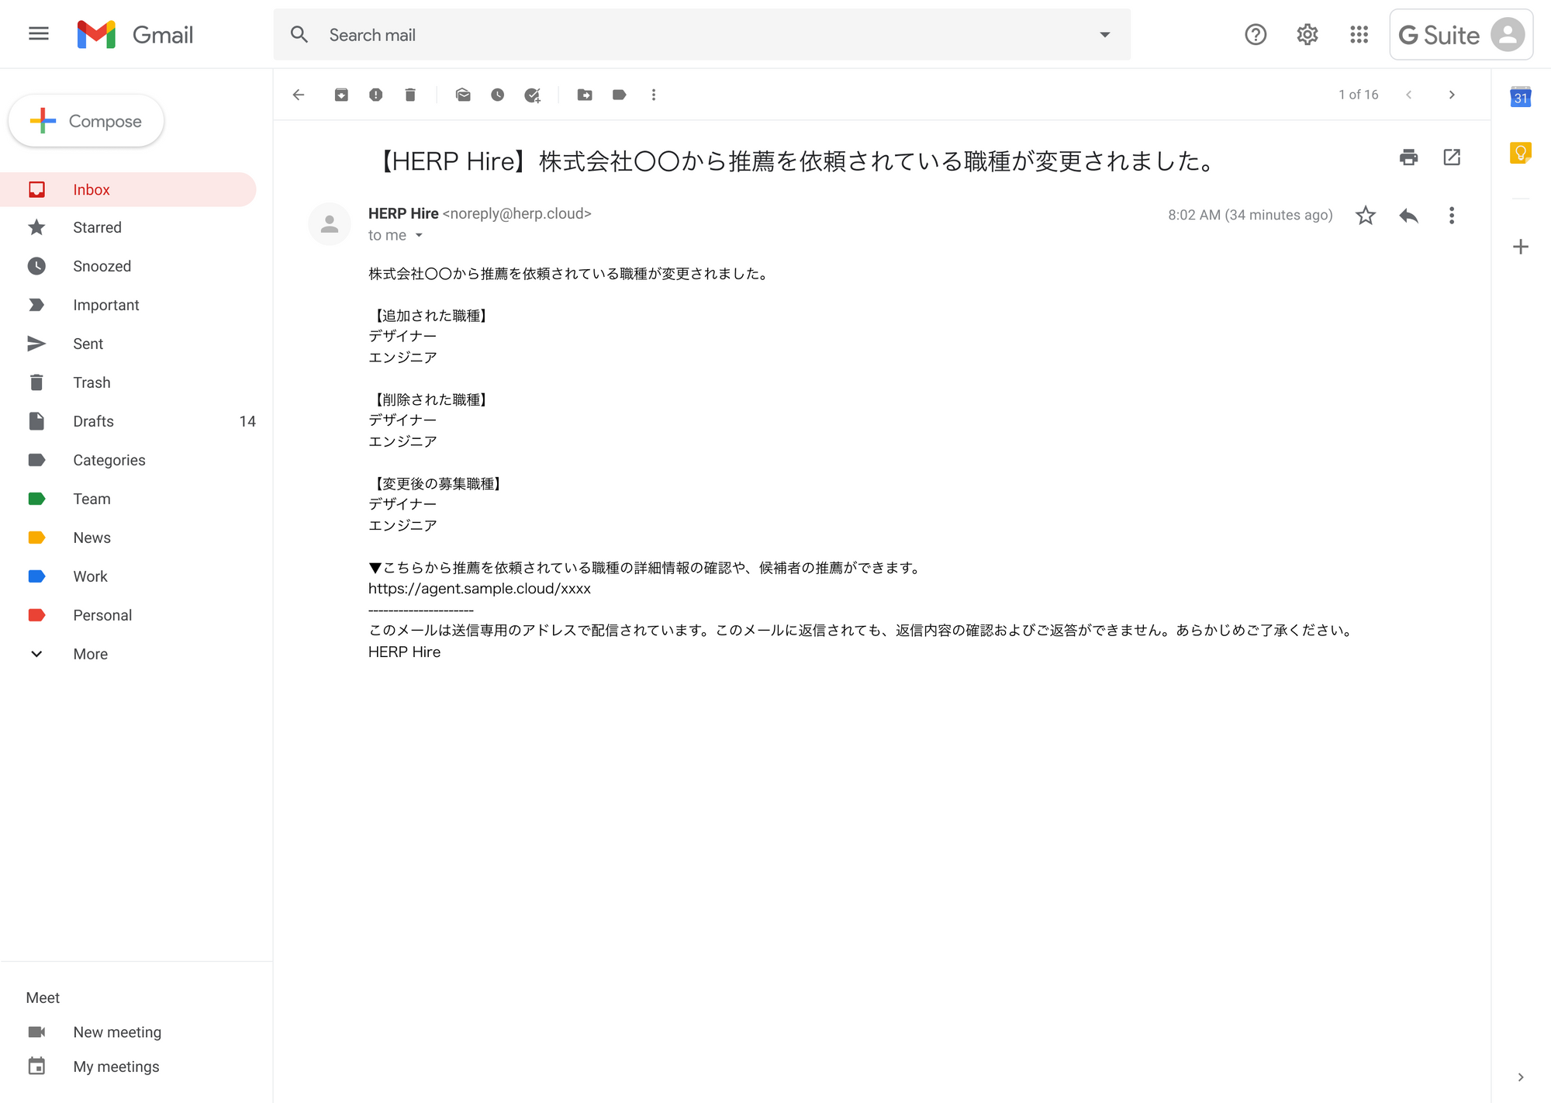Image resolution: width=1551 pixels, height=1103 pixels.
Task: Print the email with printer icon
Action: 1408,157
